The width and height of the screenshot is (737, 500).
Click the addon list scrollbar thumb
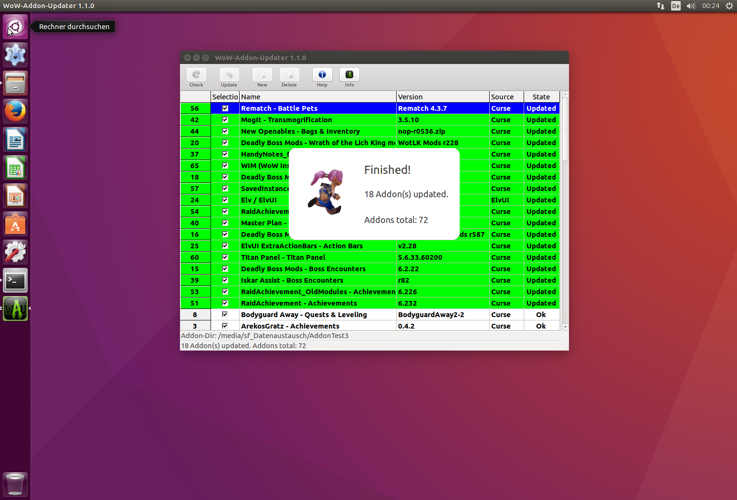point(565,129)
